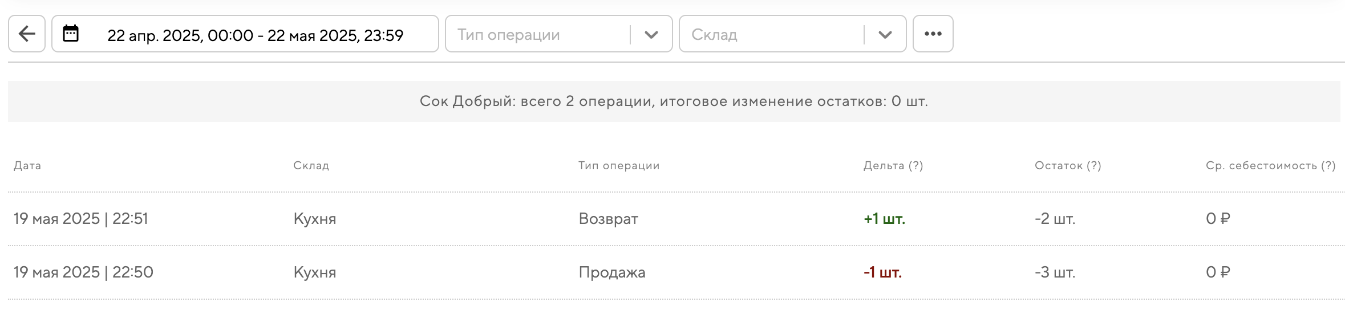
Task: Click the Сок Добрый summary banner
Action: [x=673, y=101]
